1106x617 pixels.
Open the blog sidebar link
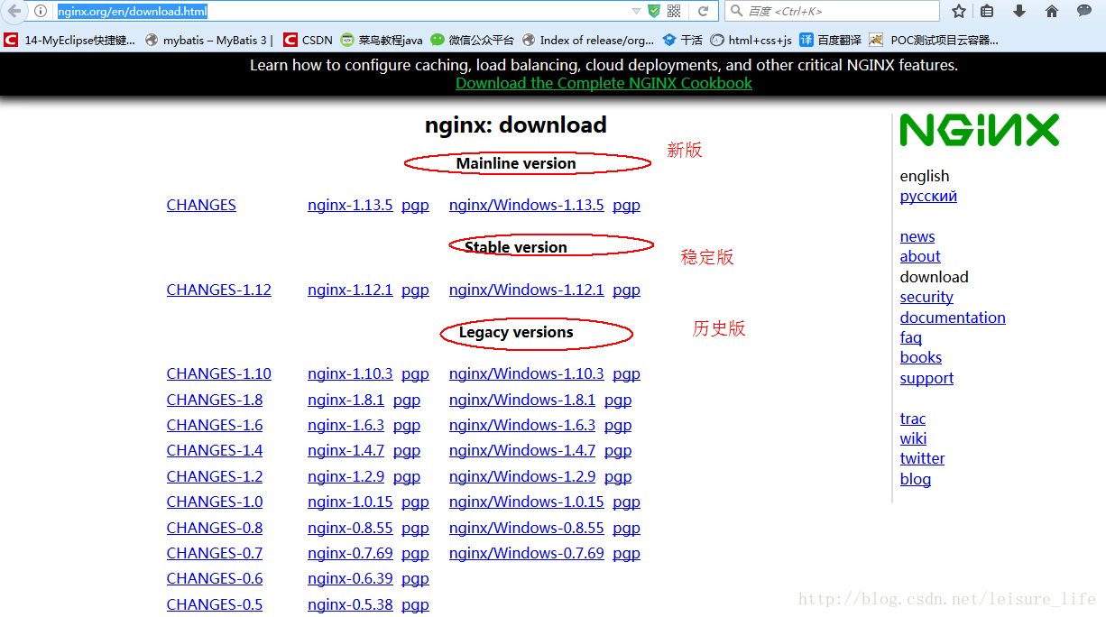916,479
